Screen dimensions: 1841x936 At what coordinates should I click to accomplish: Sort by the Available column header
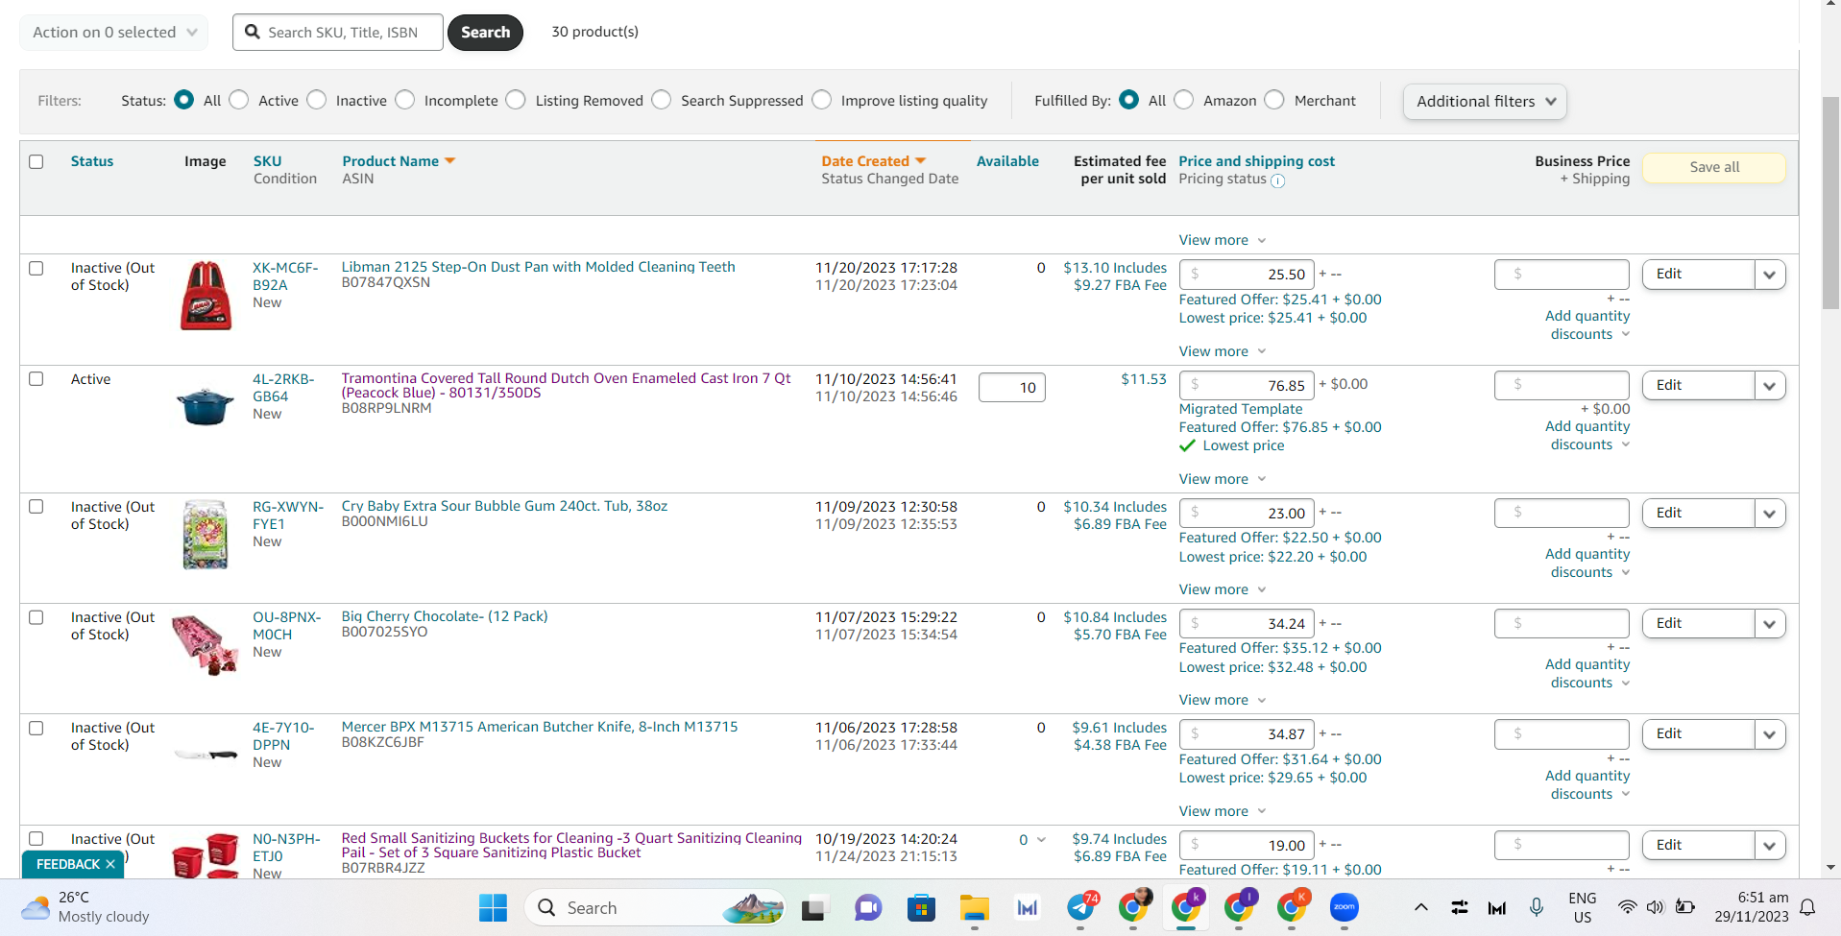(x=1007, y=161)
